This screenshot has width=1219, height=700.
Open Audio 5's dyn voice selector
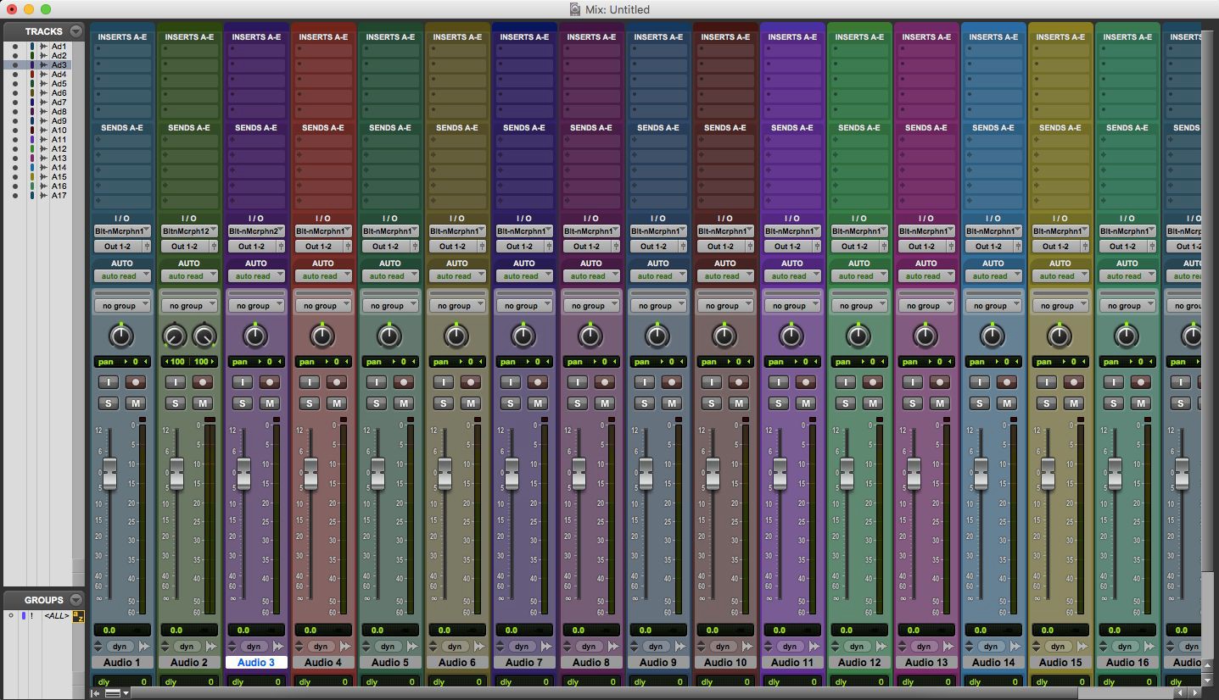(x=388, y=647)
